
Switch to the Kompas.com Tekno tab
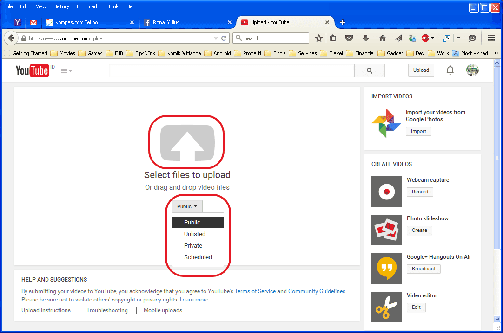click(x=90, y=22)
